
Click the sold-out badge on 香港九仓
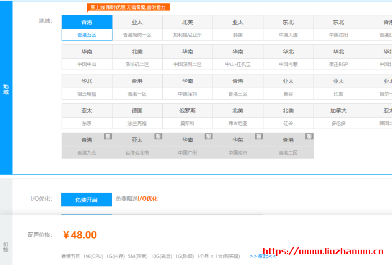tap(108, 136)
